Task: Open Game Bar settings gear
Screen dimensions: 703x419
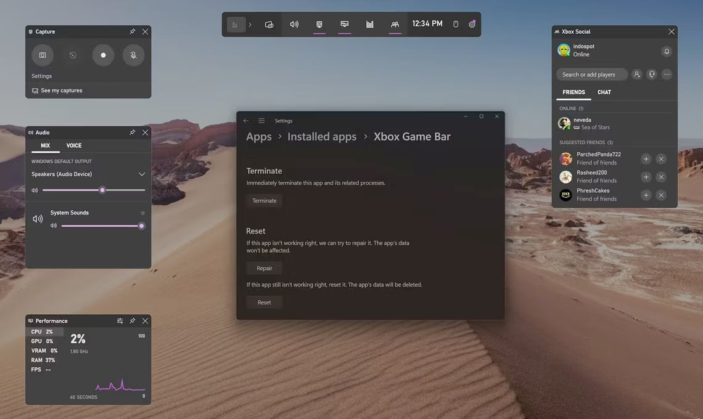Action: tap(472, 24)
